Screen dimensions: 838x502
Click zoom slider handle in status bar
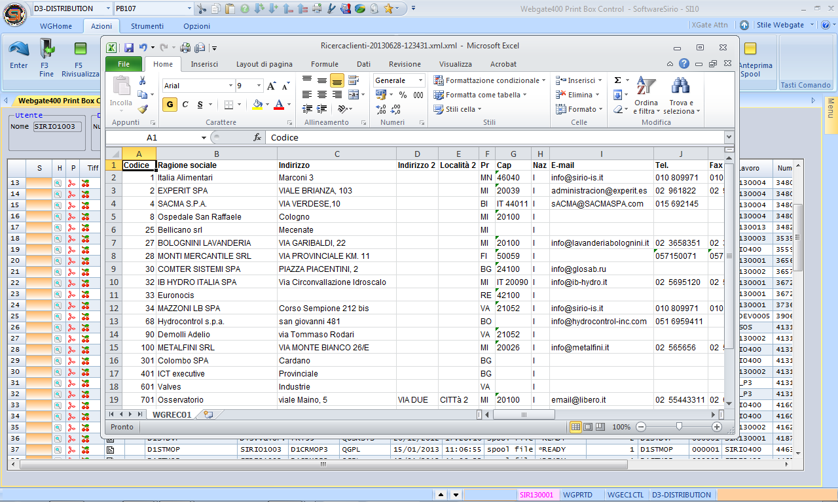(x=679, y=427)
